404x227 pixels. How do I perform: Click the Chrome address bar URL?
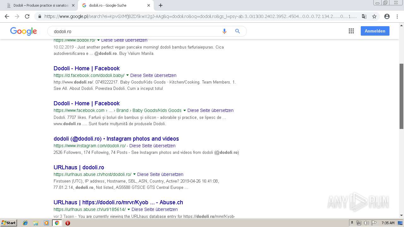click(200, 16)
